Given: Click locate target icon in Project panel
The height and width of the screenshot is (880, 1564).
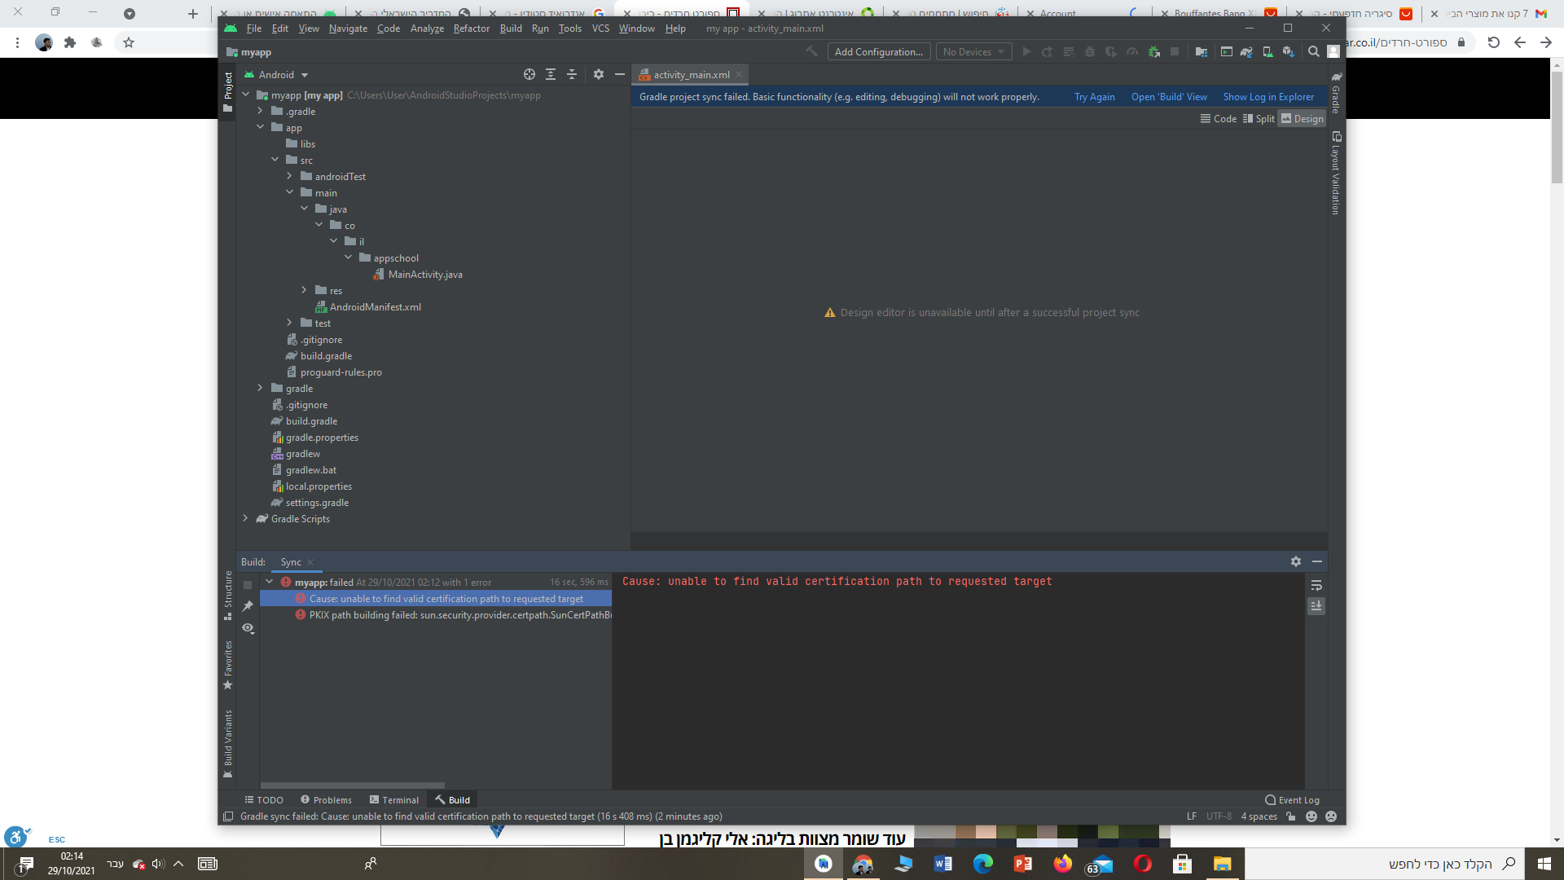Looking at the screenshot, I should pos(529,74).
